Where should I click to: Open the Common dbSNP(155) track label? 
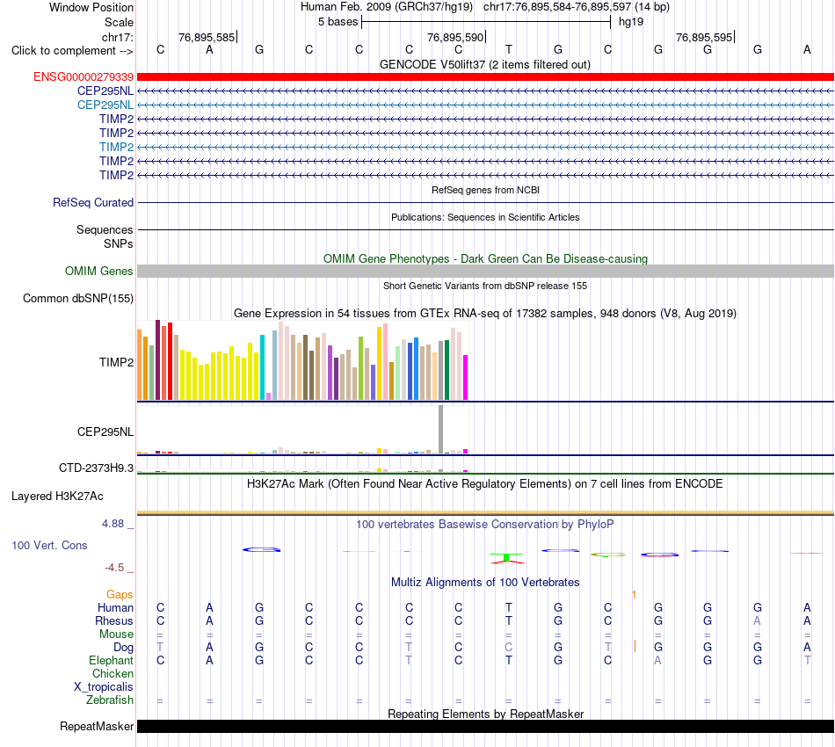coord(78,298)
